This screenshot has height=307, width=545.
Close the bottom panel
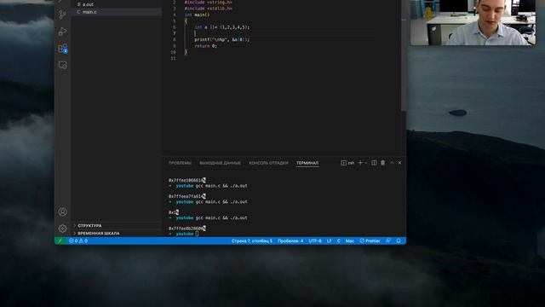pos(399,163)
